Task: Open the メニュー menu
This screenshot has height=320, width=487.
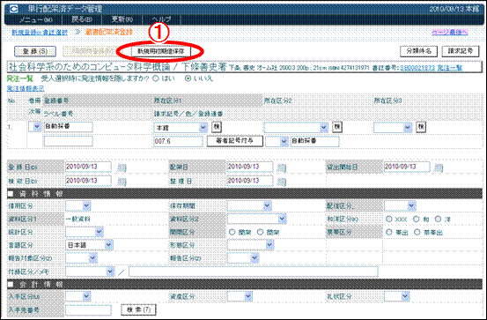Action: click(35, 20)
